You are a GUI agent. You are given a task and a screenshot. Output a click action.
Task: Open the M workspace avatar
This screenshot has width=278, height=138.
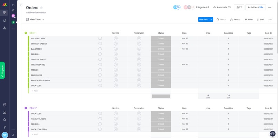click(13, 16)
